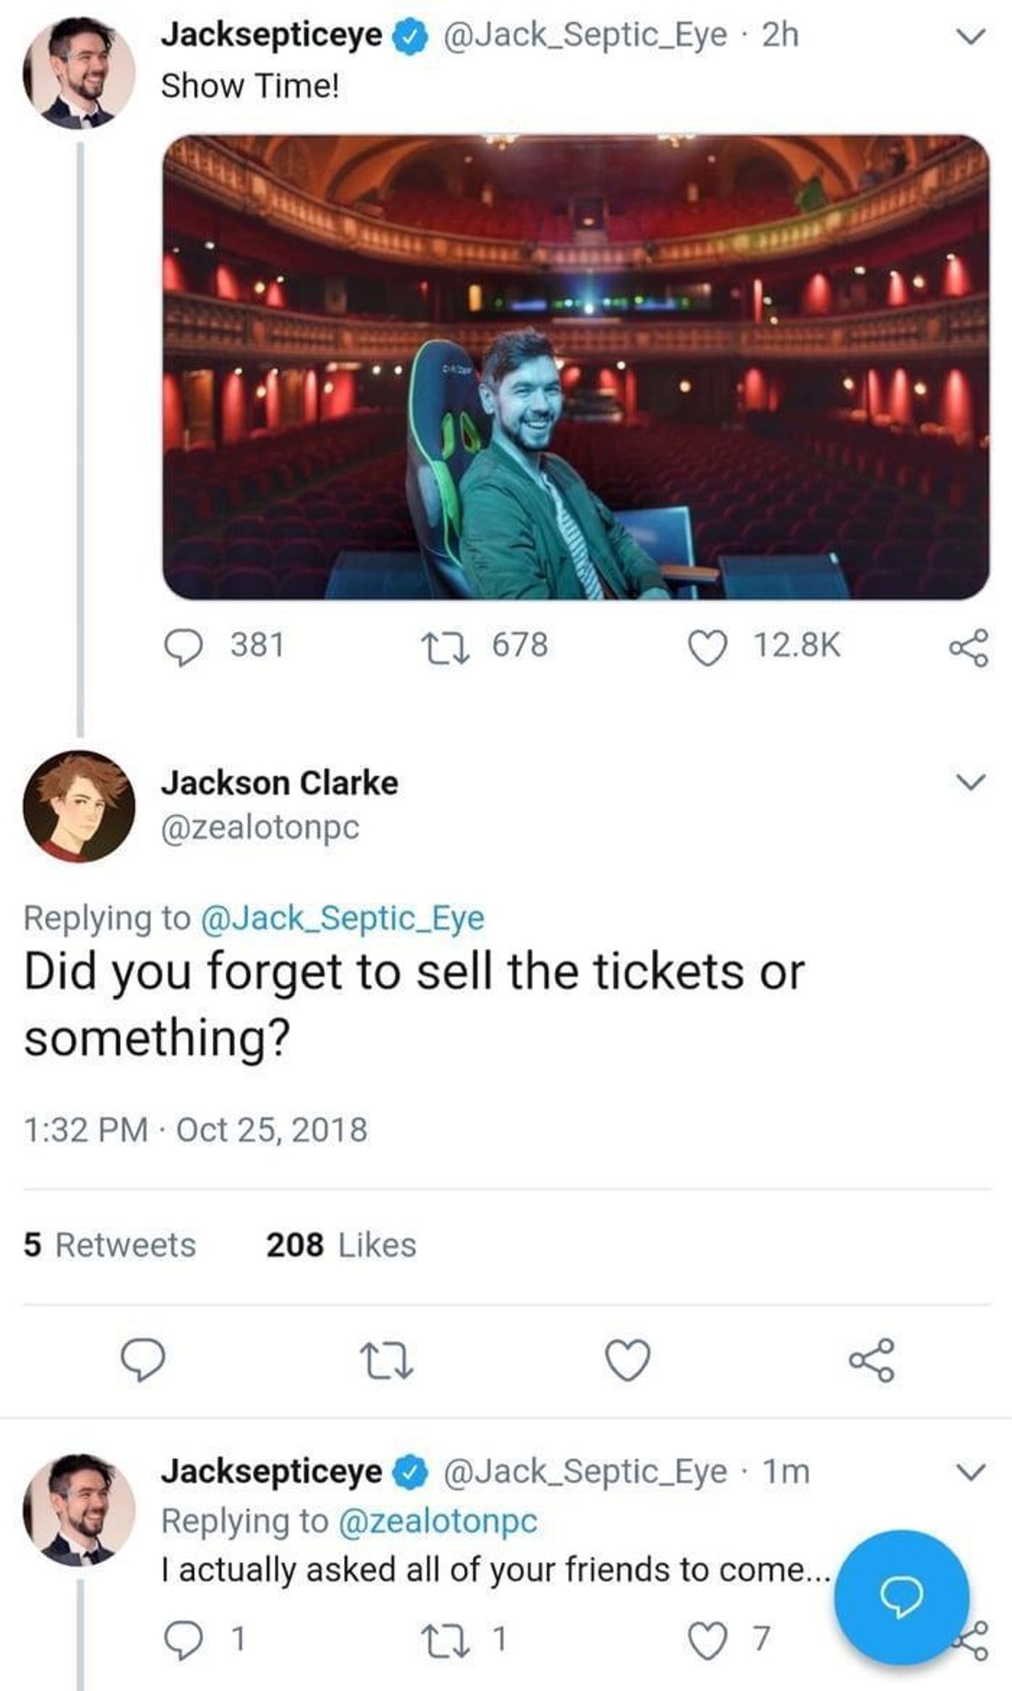View the 208 Likes list

tap(342, 1245)
